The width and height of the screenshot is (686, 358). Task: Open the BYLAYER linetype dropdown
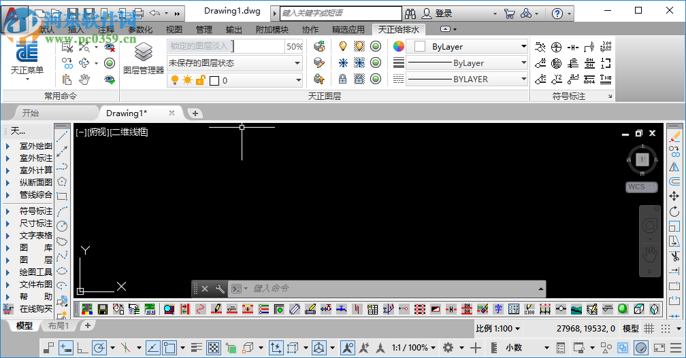tap(468, 79)
